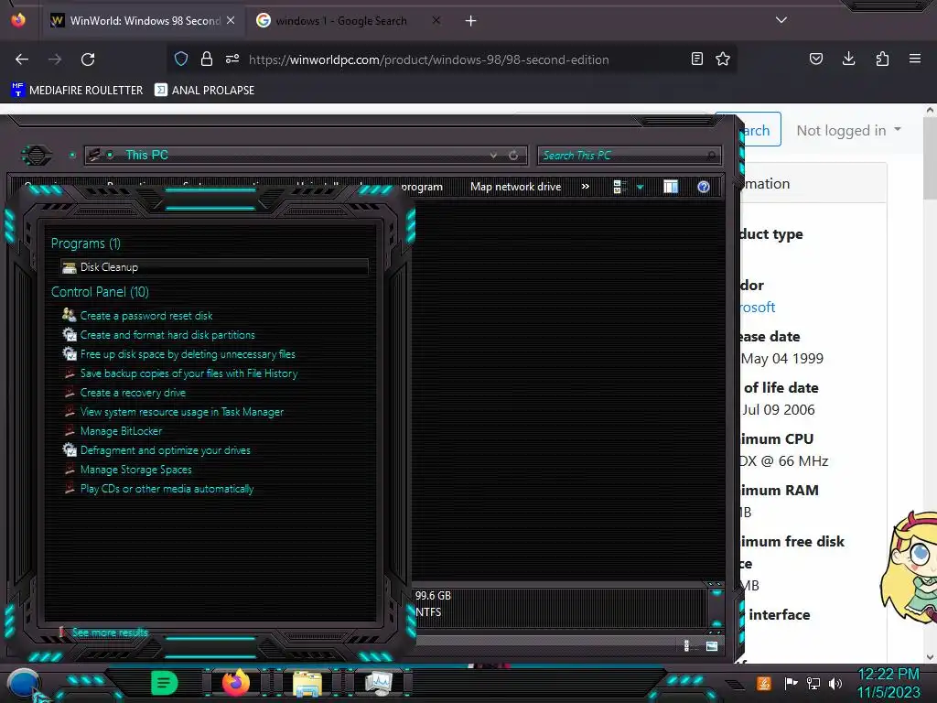
Task: Follow the Microsoft vendor link
Action: pyautogui.click(x=758, y=308)
